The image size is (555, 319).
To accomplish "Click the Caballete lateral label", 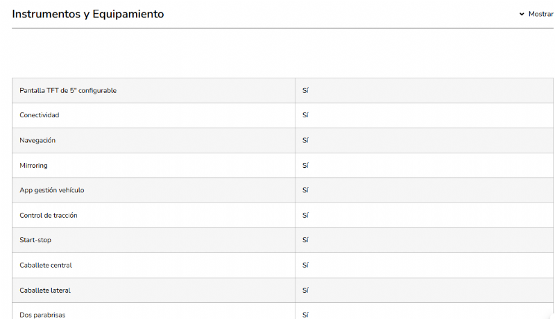I will [45, 290].
